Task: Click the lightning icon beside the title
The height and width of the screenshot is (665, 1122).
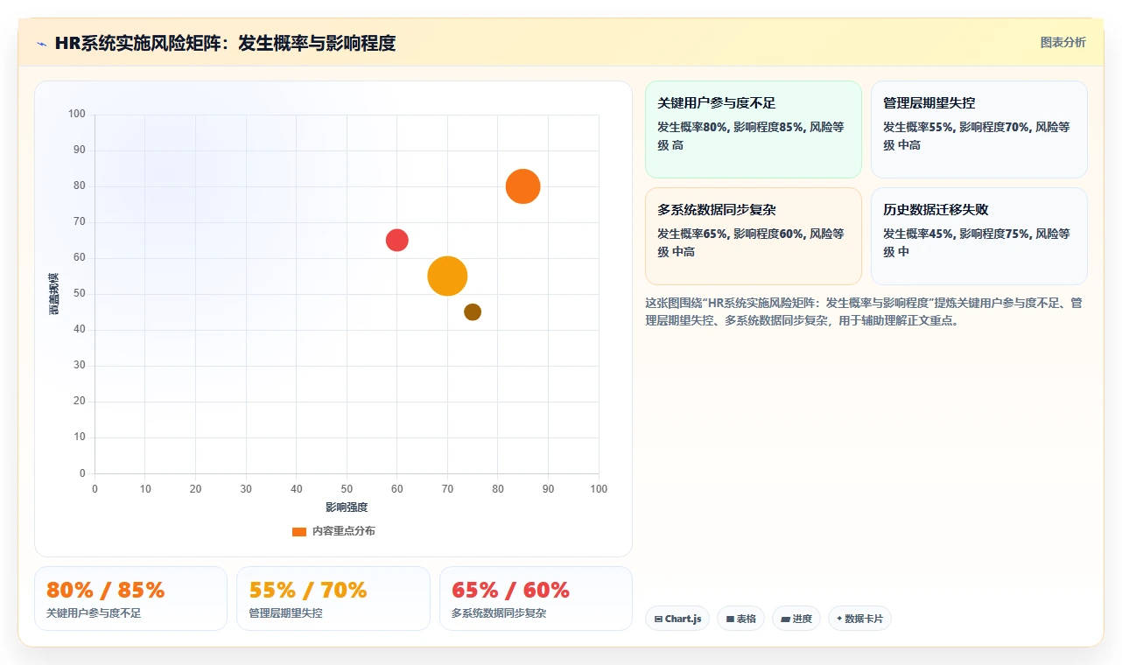Action: [x=42, y=44]
